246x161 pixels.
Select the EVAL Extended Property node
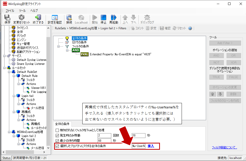click(116, 54)
